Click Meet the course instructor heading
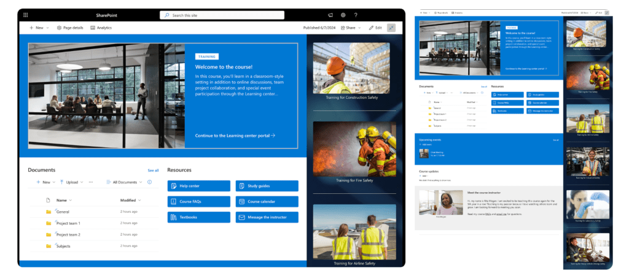 click(x=484, y=193)
